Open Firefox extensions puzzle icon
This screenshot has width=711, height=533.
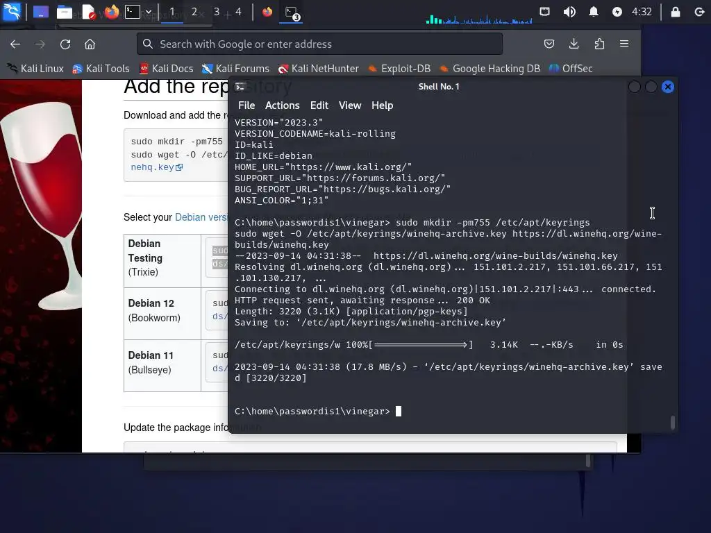click(x=599, y=44)
